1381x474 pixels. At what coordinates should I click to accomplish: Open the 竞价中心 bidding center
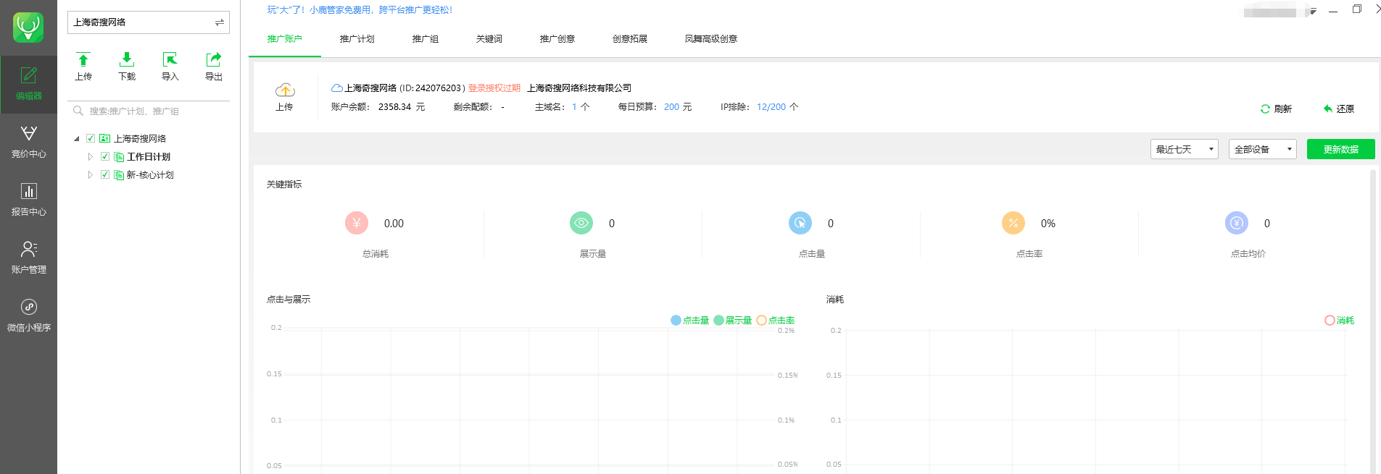click(28, 142)
